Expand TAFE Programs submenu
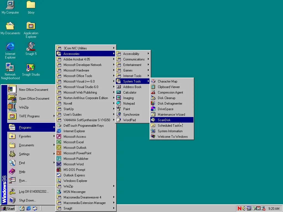The width and height of the screenshot is (283, 212). [32, 116]
